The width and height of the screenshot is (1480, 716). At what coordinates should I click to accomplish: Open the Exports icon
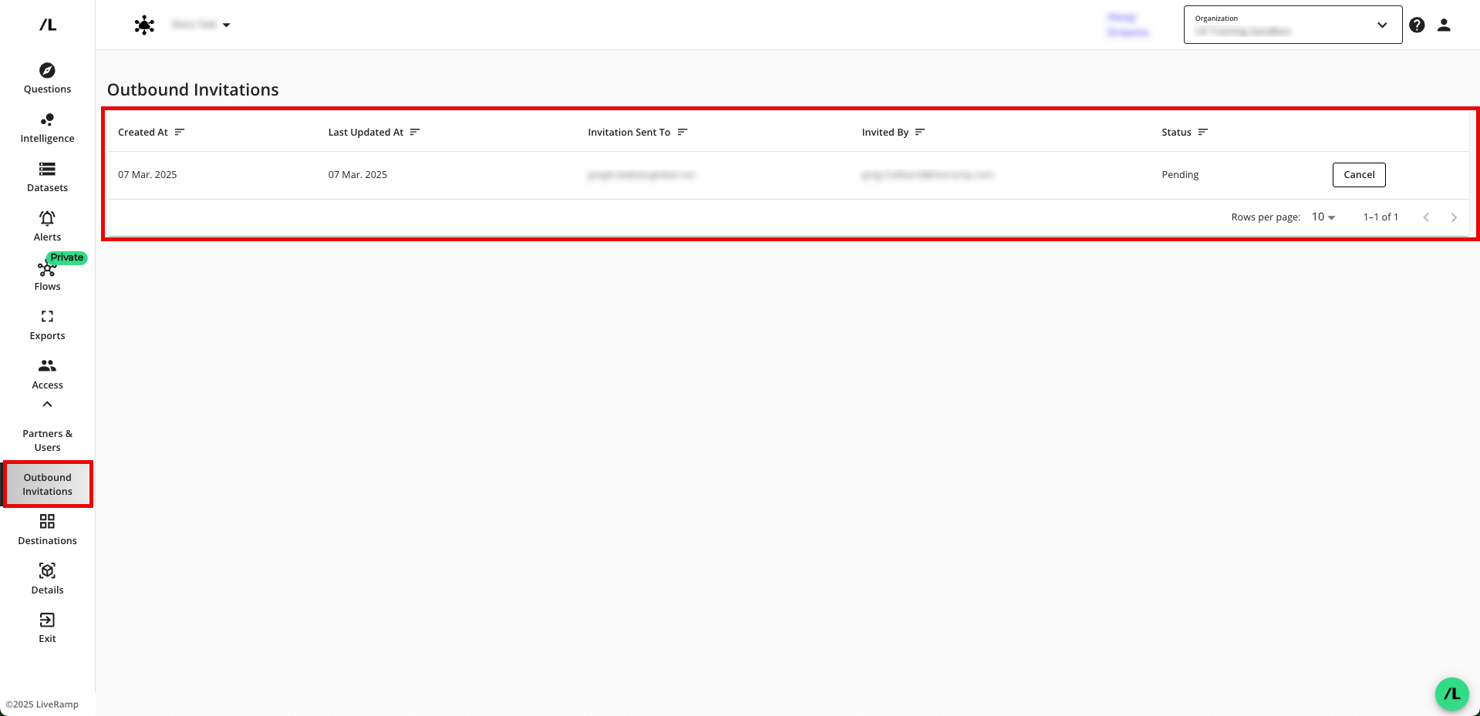pyautogui.click(x=47, y=317)
